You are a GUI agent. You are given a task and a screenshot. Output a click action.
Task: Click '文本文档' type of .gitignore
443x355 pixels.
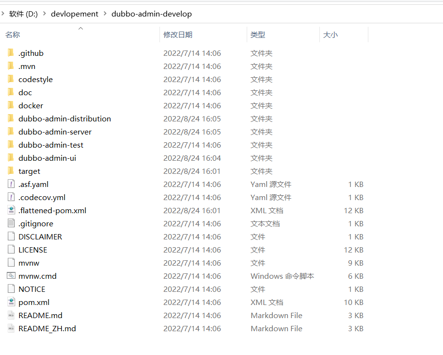pyautogui.click(x=265, y=224)
